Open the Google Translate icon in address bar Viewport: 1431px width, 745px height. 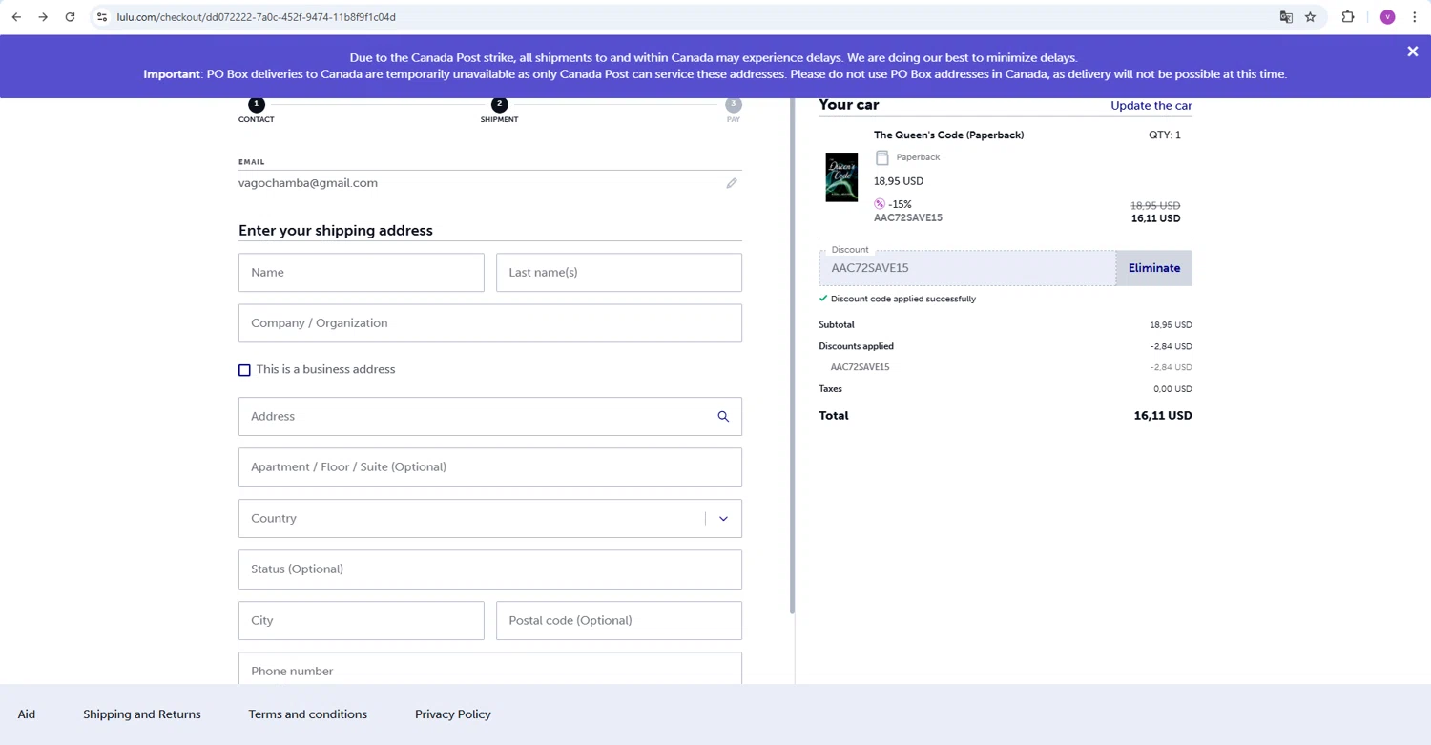pos(1286,17)
